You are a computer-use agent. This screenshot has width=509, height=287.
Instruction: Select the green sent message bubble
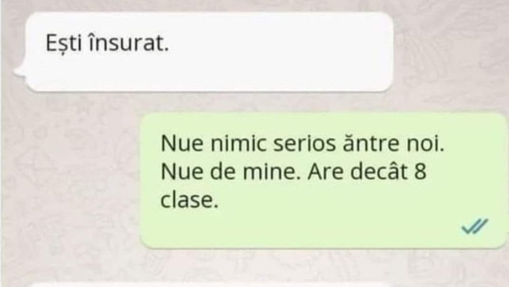(x=323, y=181)
